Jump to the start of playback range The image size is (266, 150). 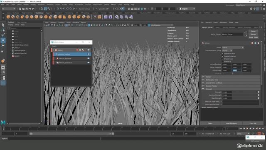[241, 129]
